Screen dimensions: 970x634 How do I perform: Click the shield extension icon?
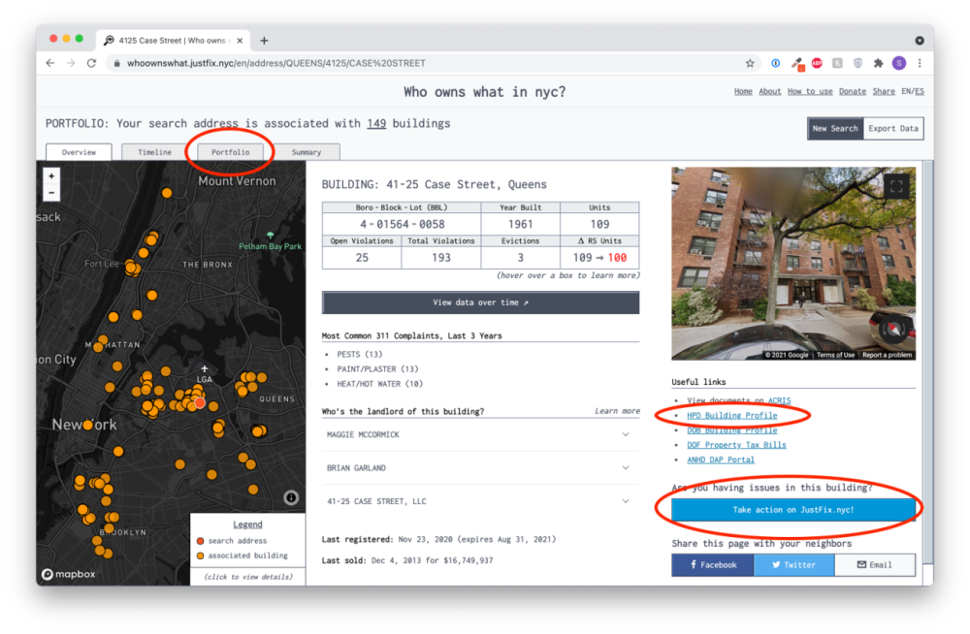click(x=857, y=63)
